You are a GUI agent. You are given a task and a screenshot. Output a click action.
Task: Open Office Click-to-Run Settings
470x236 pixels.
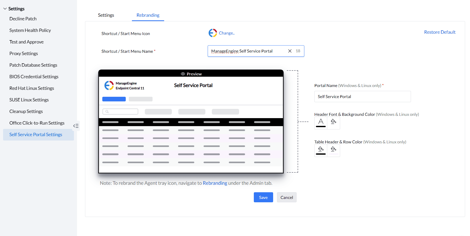pos(37,123)
